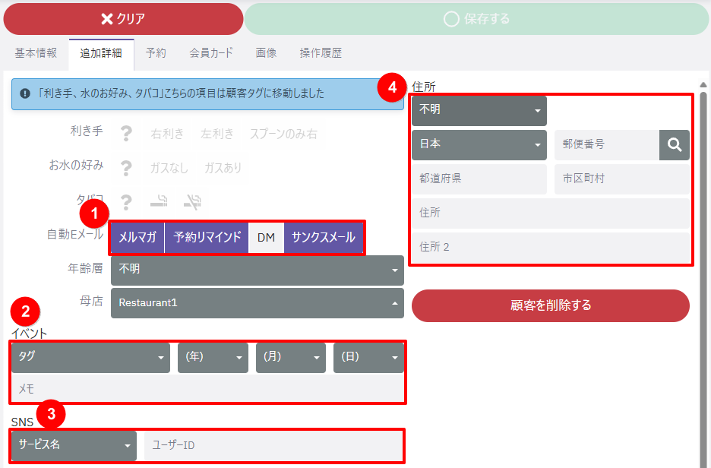711x468 pixels.
Task: Select the no-smoking icon
Action: pyautogui.click(x=191, y=202)
